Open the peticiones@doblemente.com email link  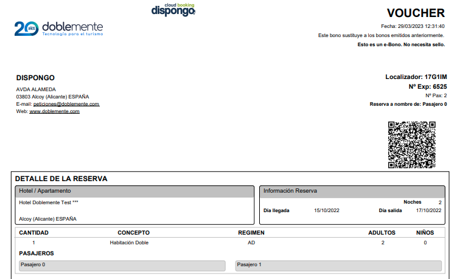tap(66, 104)
